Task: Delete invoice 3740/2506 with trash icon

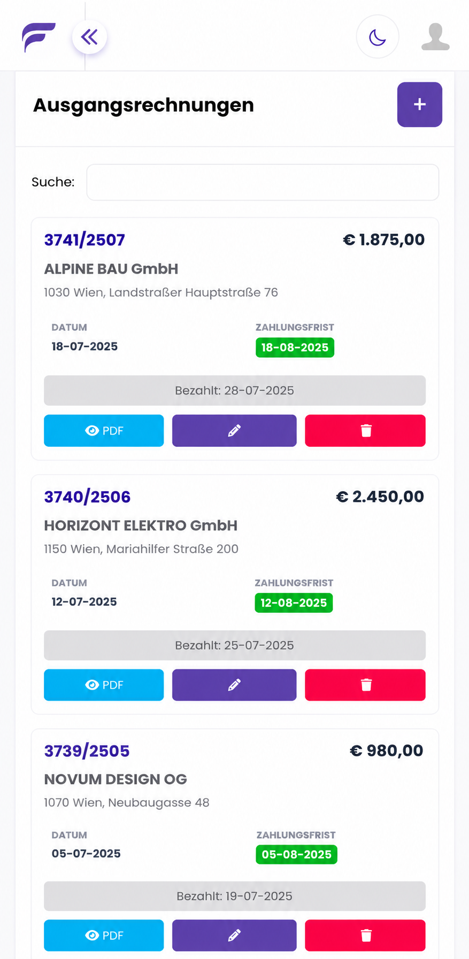Action: 365,685
